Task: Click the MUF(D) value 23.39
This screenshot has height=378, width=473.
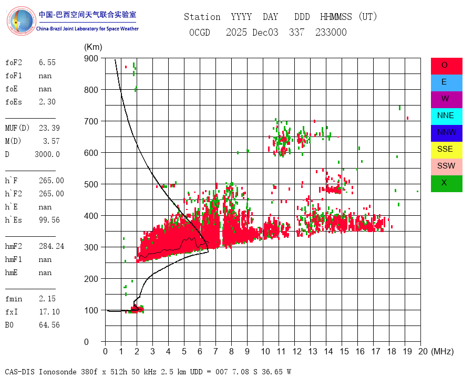Action: click(49, 128)
